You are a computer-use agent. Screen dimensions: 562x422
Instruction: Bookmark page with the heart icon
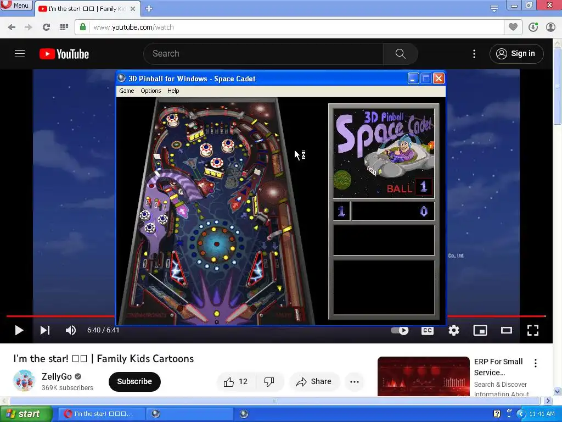[513, 27]
